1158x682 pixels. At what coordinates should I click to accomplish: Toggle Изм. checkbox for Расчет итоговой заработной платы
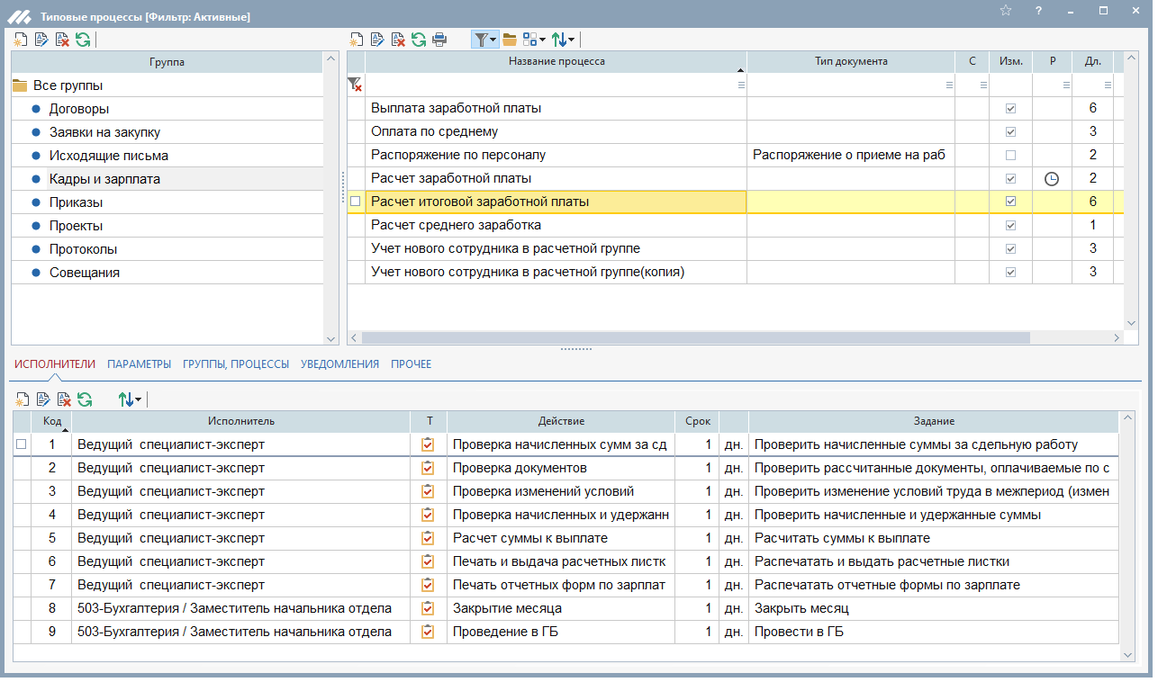1010,202
